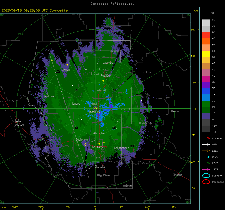Click the 04DK legend label text
The image size is (225, 210).
click(215, 145)
